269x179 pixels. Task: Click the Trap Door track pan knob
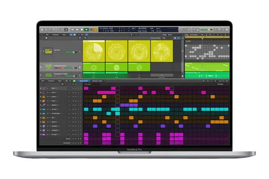click(x=80, y=51)
